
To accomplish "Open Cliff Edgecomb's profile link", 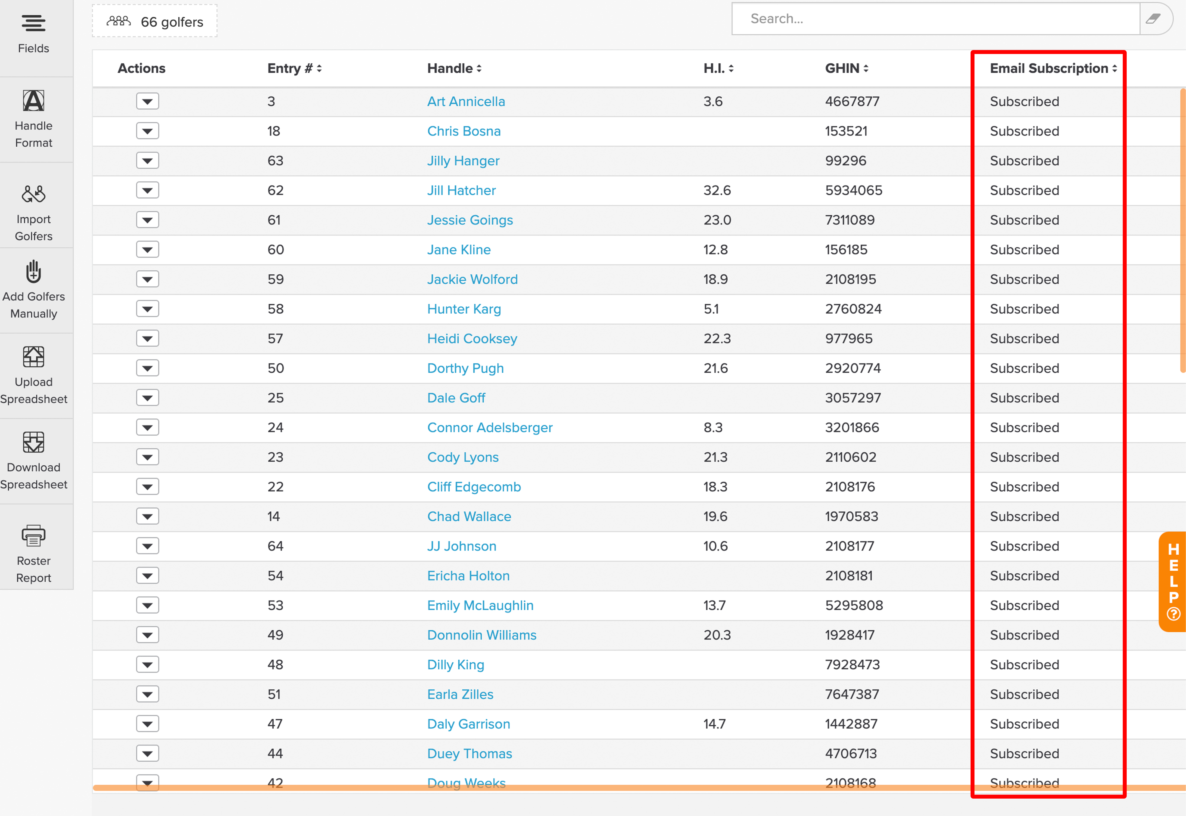I will (x=474, y=487).
